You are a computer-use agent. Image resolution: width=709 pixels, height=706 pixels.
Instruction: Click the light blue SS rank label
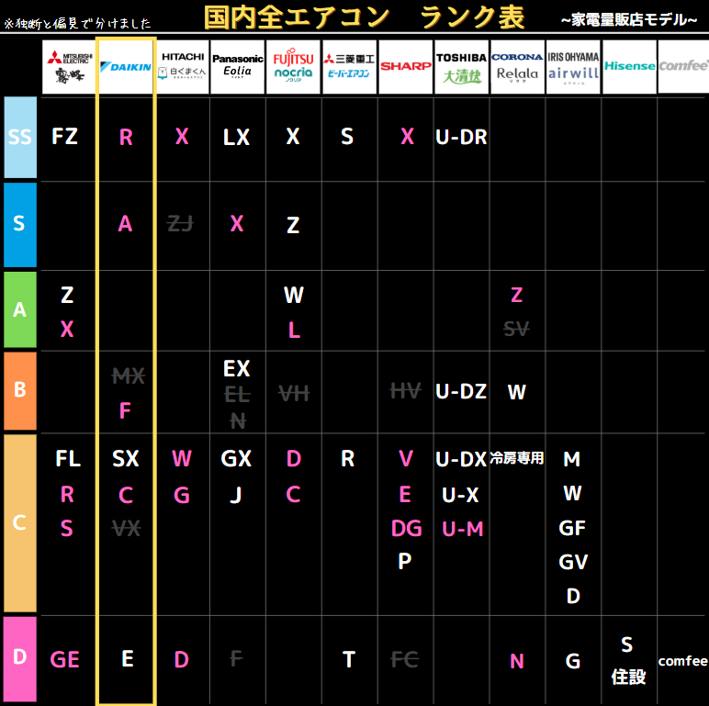(x=20, y=137)
